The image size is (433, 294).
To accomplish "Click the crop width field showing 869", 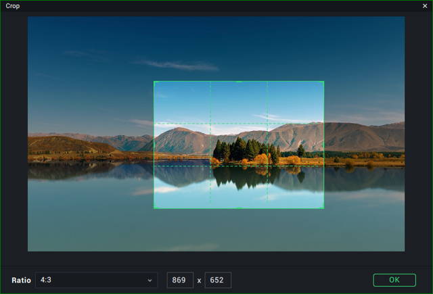I will pos(180,280).
